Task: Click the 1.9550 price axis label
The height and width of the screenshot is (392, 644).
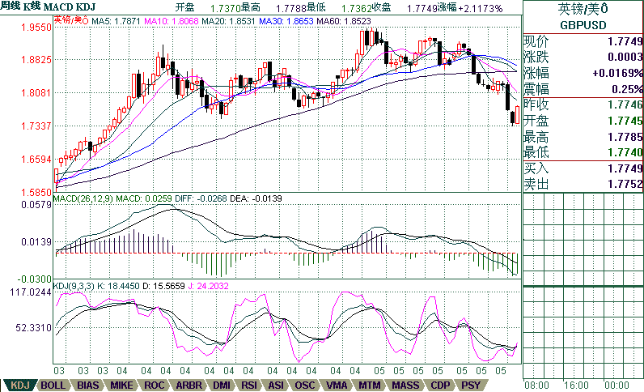Action: 36,28
